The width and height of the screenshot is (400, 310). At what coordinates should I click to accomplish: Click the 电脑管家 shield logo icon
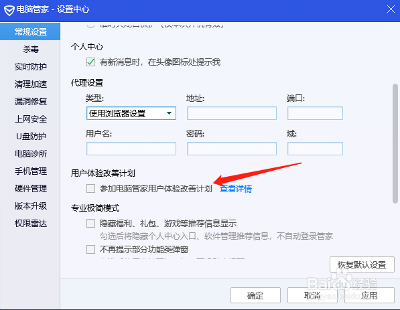[x=9, y=10]
